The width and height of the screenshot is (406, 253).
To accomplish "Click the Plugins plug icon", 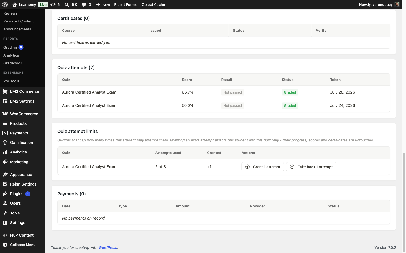I will pyautogui.click(x=5, y=194).
